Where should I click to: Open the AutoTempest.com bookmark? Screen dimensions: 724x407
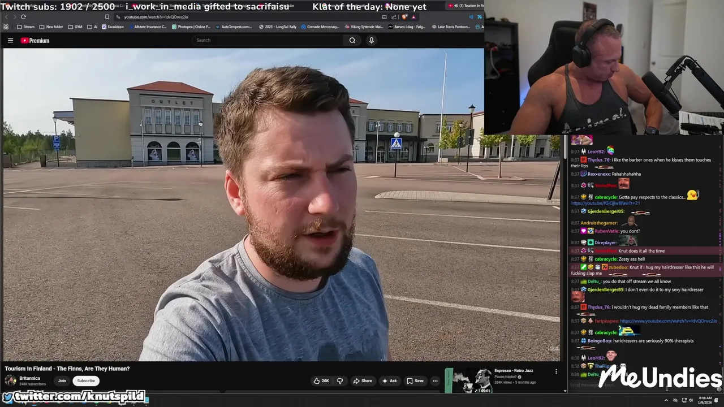coord(234,27)
